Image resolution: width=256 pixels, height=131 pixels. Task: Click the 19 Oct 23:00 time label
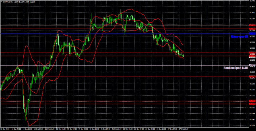[83, 129]
